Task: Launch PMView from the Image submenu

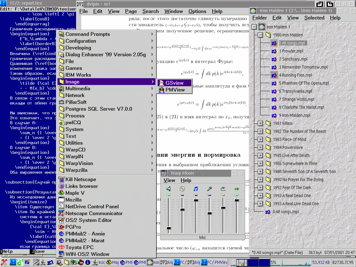Action: (x=174, y=90)
